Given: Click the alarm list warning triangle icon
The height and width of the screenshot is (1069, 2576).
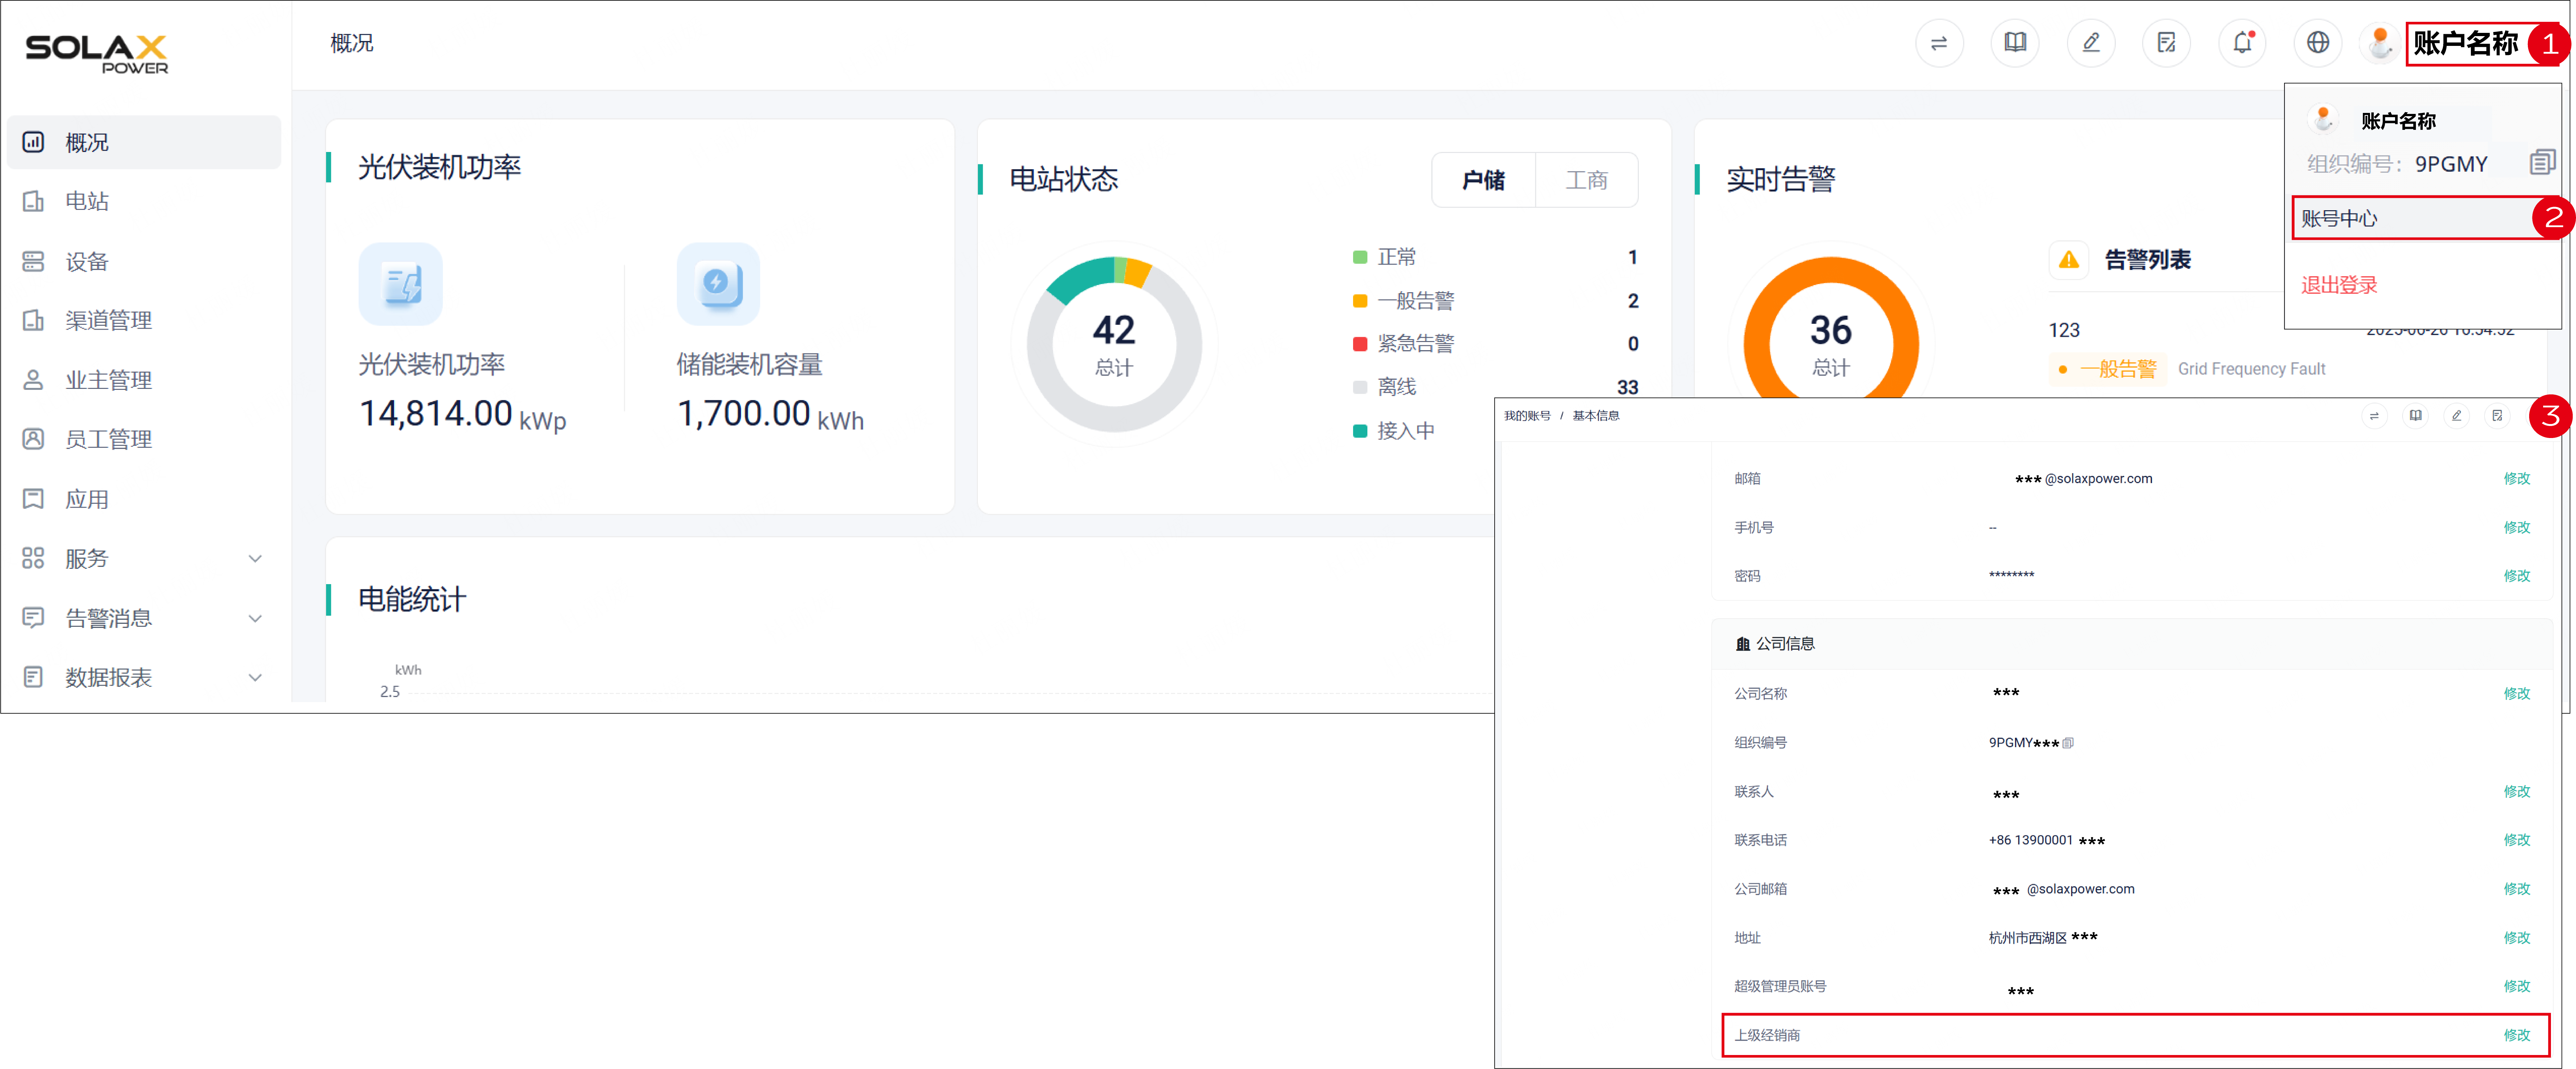Looking at the screenshot, I should pyautogui.click(x=2069, y=260).
